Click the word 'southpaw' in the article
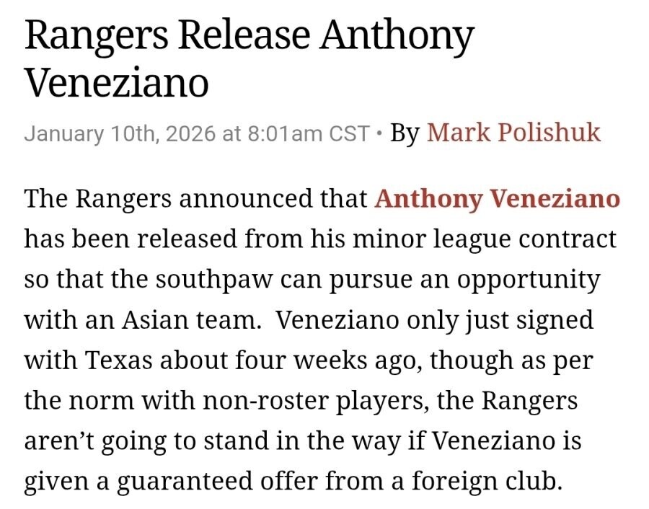The width and height of the screenshot is (649, 509). 215,280
